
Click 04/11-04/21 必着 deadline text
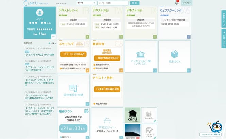coord(109,27)
